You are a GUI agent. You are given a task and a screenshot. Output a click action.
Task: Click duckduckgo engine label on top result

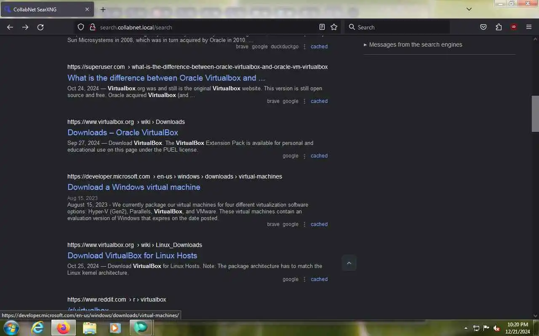coord(285,47)
